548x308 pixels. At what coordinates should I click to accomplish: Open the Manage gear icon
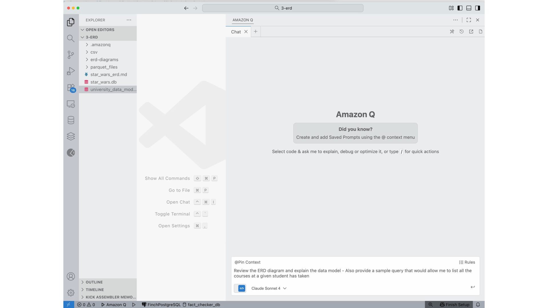pos(70,293)
